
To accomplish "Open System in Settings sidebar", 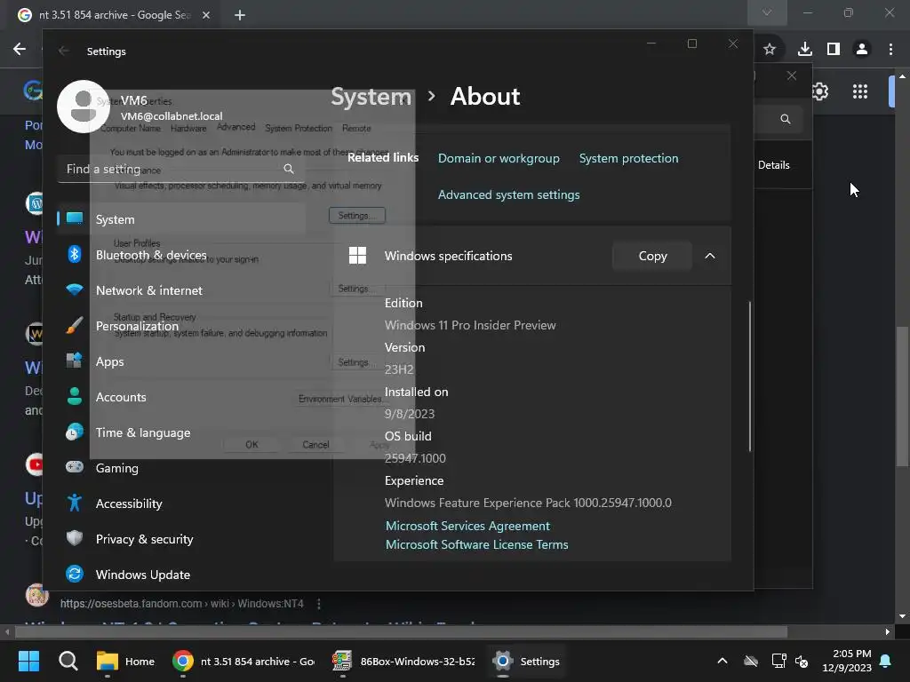I will tap(181, 219).
